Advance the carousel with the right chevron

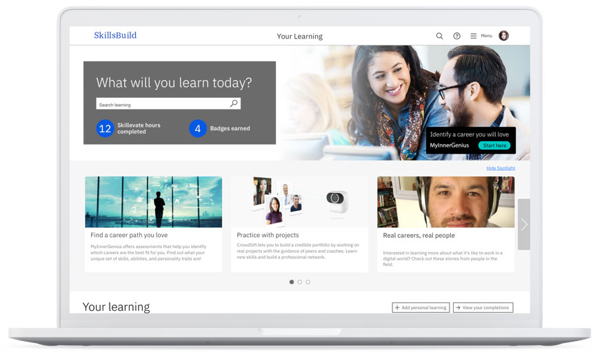tap(523, 225)
